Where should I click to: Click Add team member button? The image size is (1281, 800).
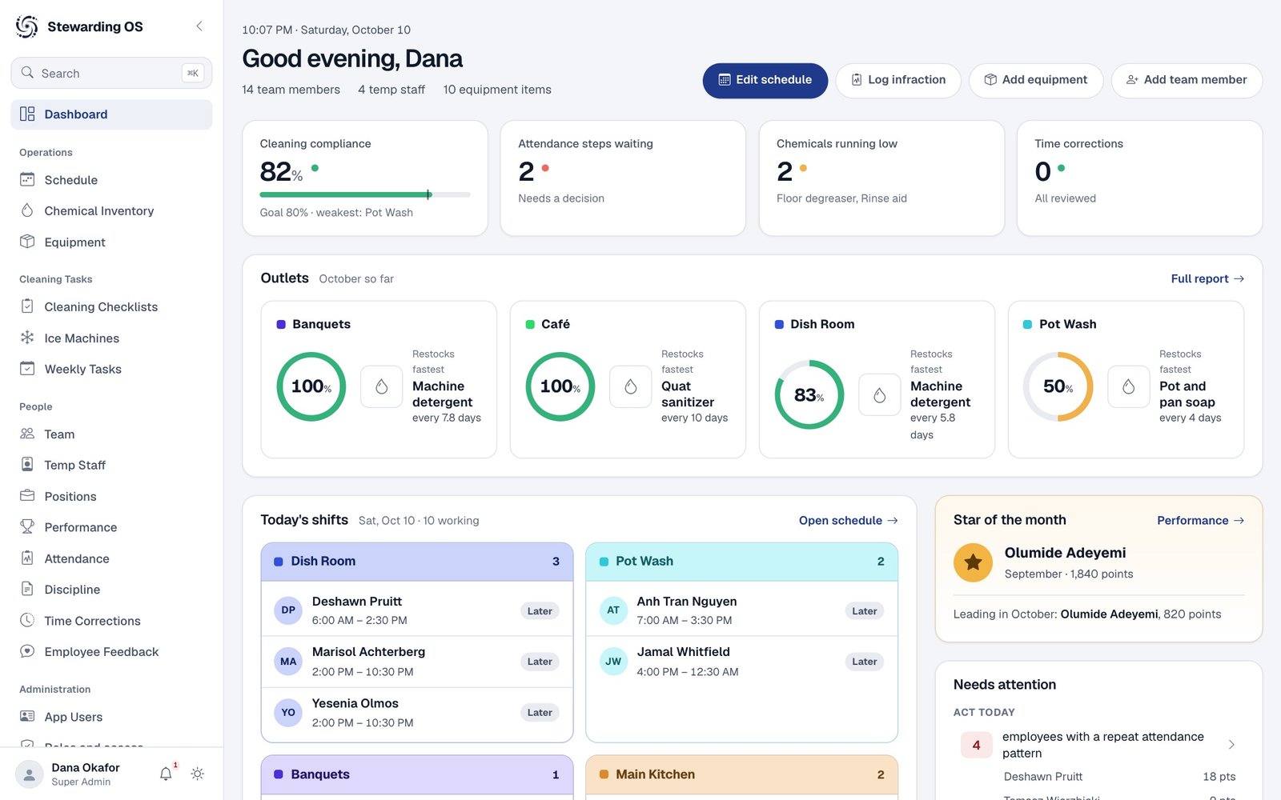[1187, 80]
